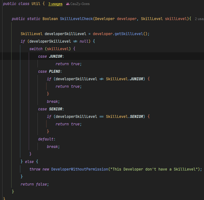Click the DeveloperWithoutPermission exception class name
The width and height of the screenshot is (204, 200).
(80, 169)
